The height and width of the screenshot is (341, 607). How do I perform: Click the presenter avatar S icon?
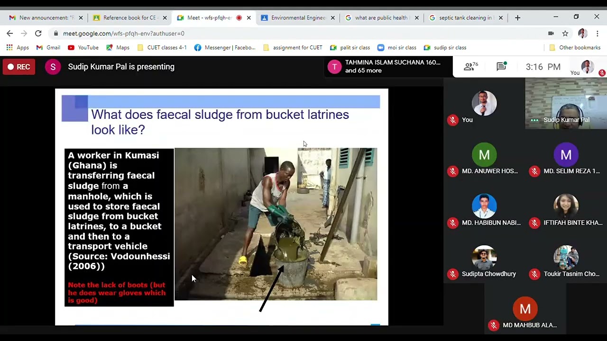(x=53, y=67)
